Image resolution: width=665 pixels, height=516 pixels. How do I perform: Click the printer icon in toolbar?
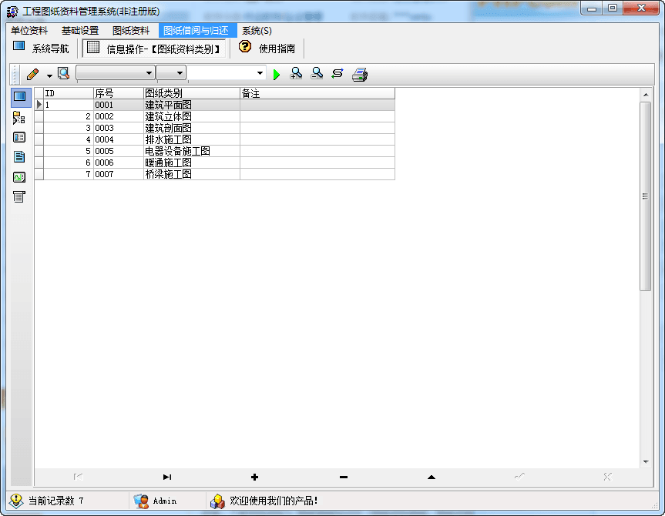[360, 75]
